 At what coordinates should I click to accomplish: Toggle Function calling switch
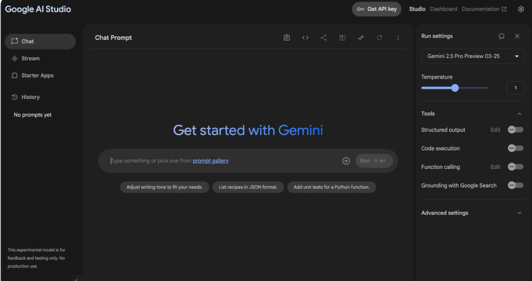tap(515, 166)
